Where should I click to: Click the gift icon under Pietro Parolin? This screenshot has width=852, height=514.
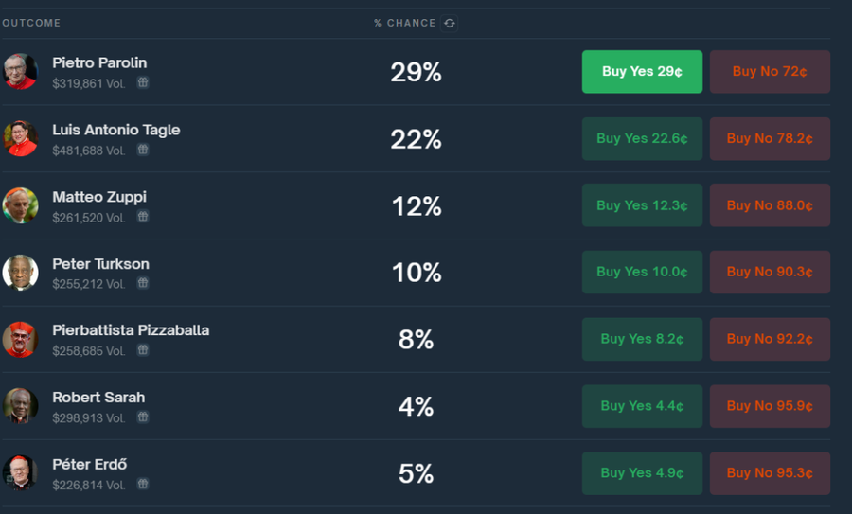coord(142,83)
